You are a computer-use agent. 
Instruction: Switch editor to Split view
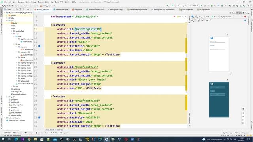239,13
